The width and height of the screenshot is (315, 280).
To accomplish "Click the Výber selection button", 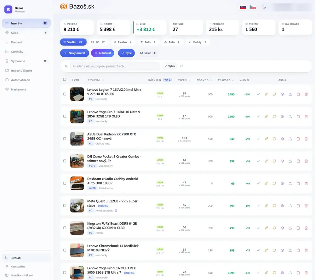I will [170, 66].
